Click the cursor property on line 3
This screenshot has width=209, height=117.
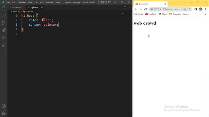point(34,25)
